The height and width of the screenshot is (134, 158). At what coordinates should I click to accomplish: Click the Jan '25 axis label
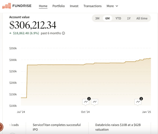(146, 112)
